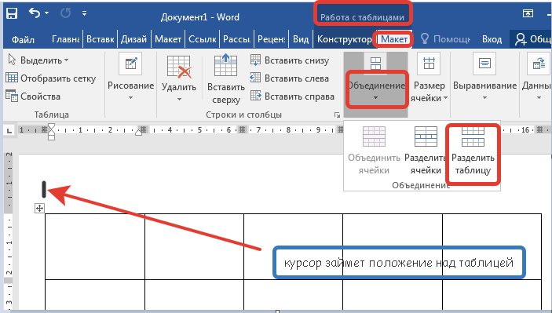Image resolution: width=552 pixels, height=313 pixels.
Task: Insert a row below with Вставить снизу
Action: tap(290, 60)
